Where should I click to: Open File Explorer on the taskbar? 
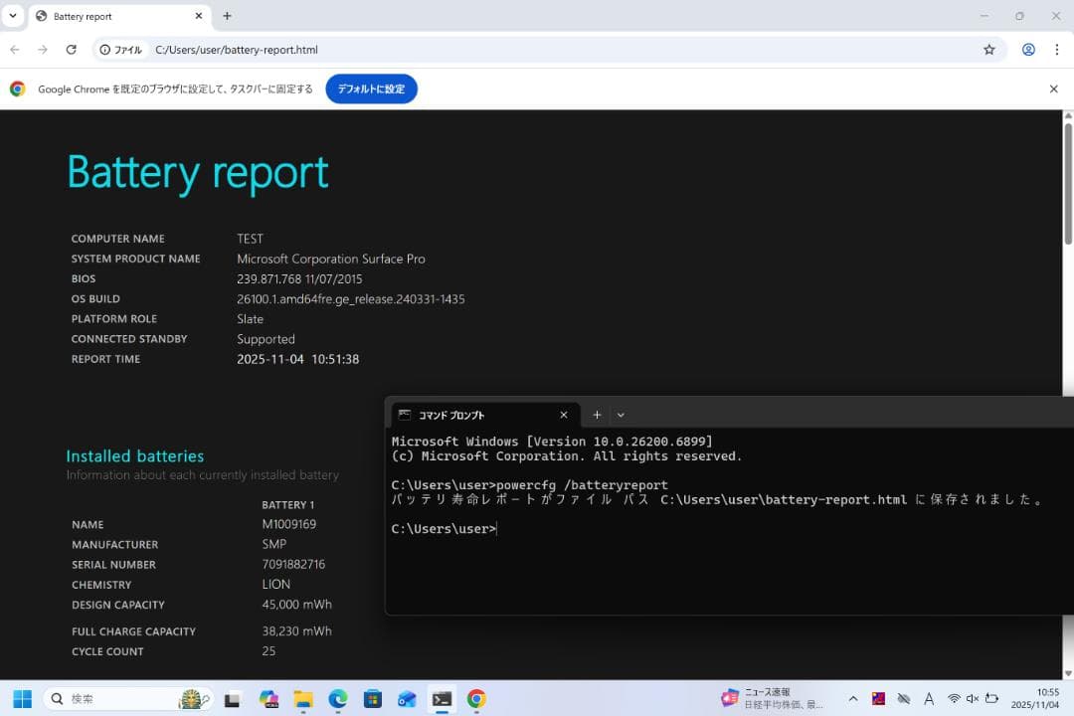(302, 698)
